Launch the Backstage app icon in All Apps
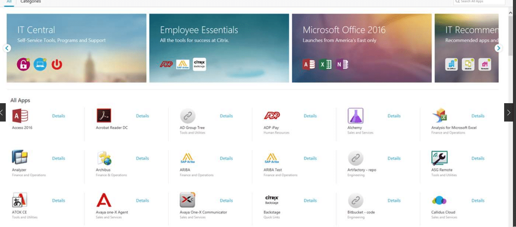 coord(272,200)
